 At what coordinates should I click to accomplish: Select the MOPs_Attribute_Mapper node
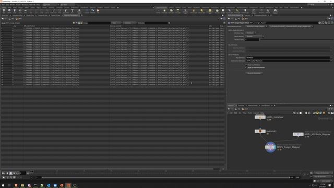(298, 134)
